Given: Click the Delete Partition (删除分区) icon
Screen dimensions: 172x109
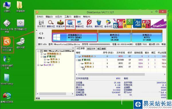Looking at the screenshot, I should (99, 24).
